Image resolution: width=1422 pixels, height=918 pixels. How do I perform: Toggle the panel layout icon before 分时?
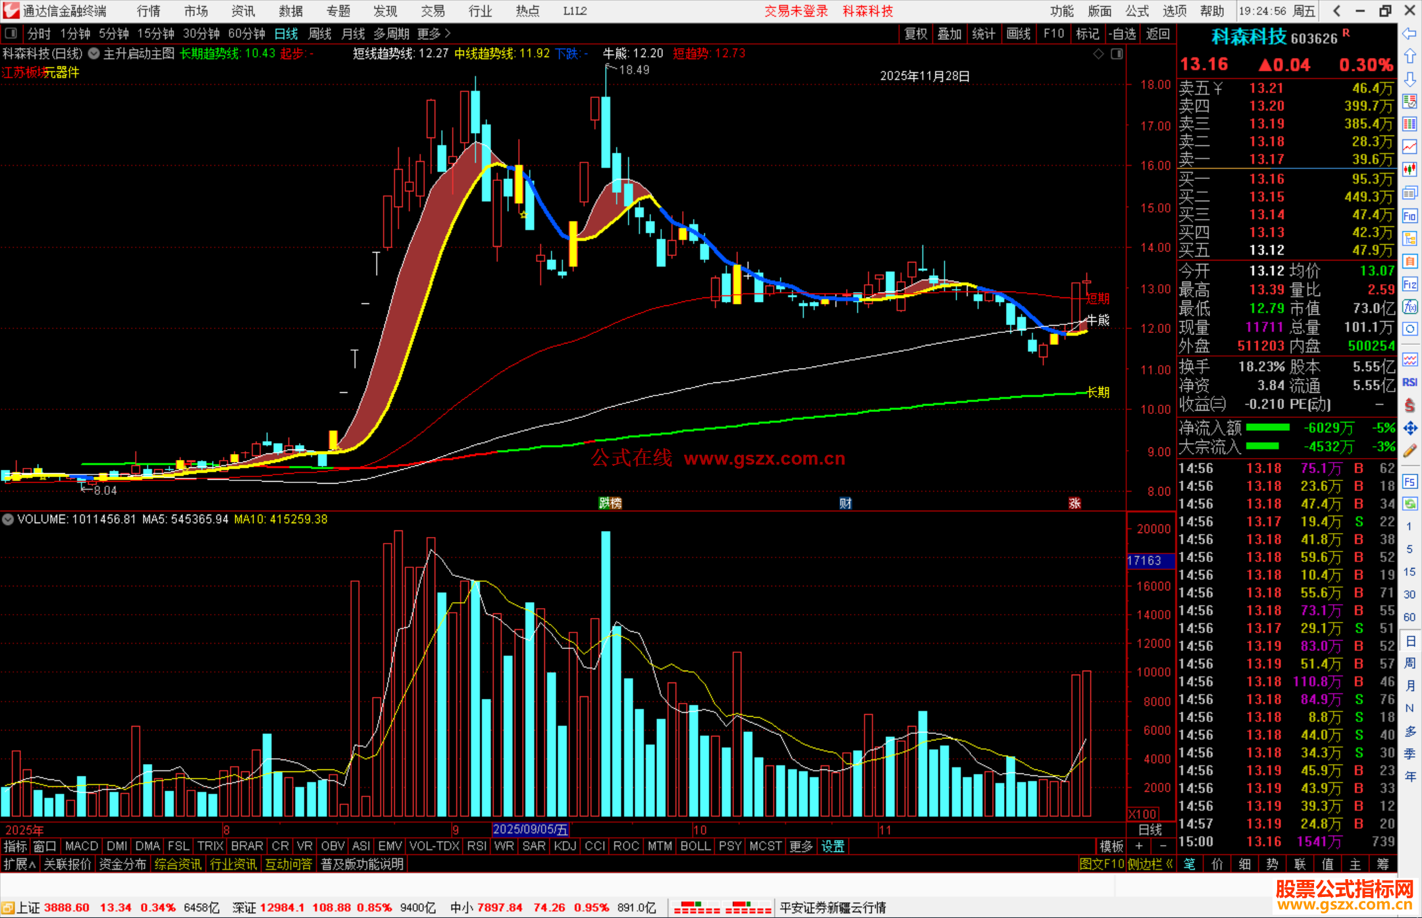pos(11,34)
